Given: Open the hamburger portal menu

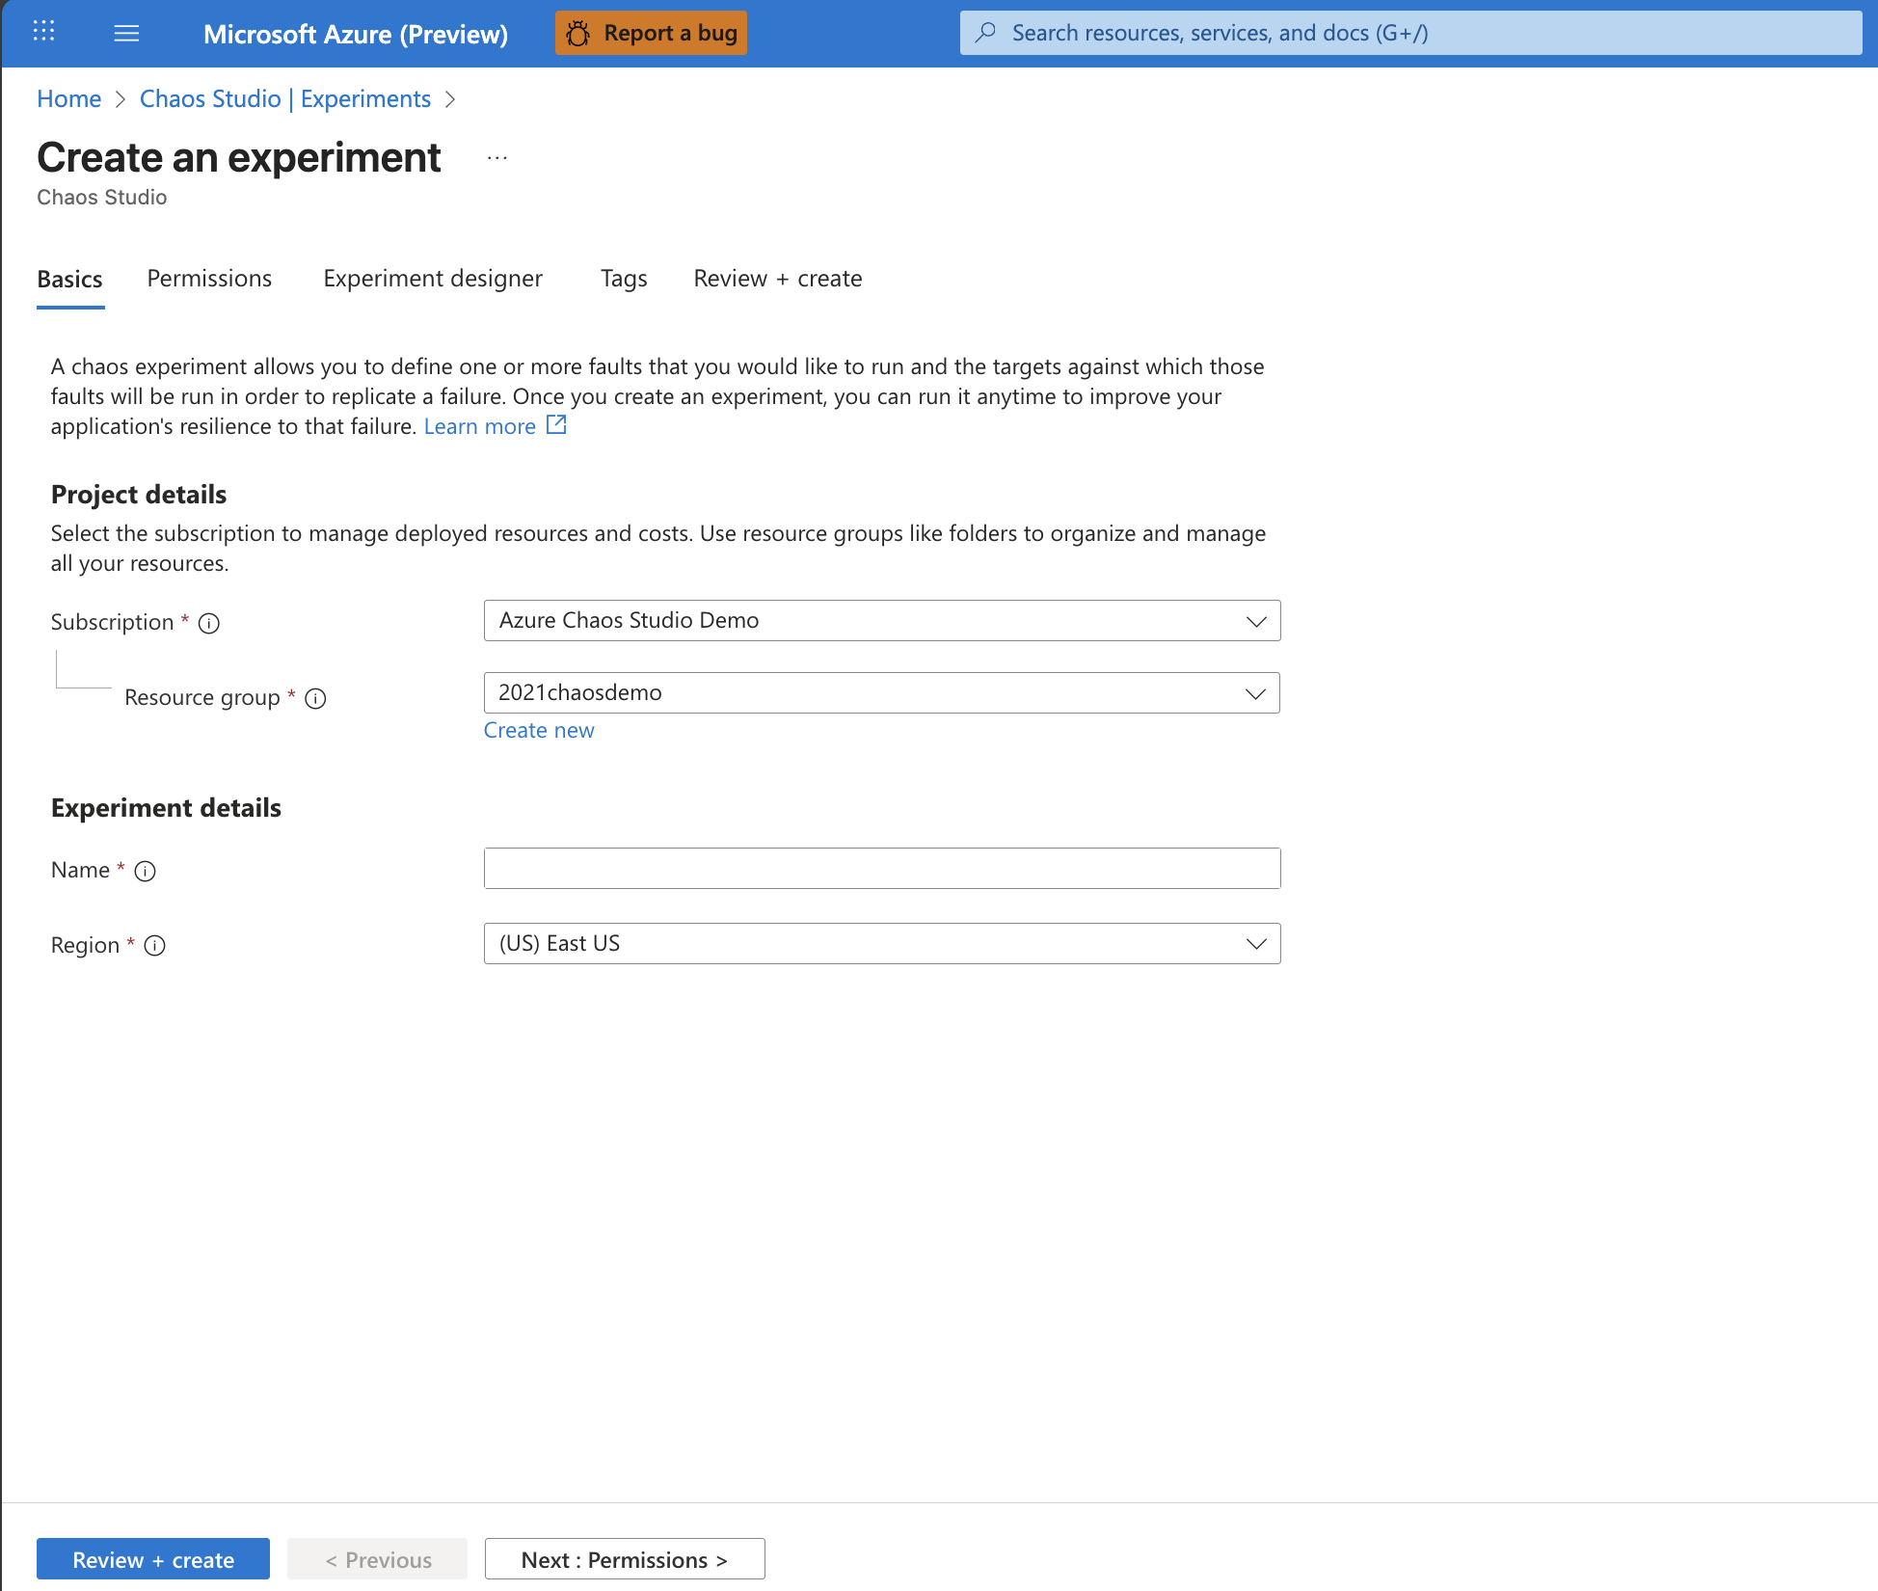Looking at the screenshot, I should point(126,34).
